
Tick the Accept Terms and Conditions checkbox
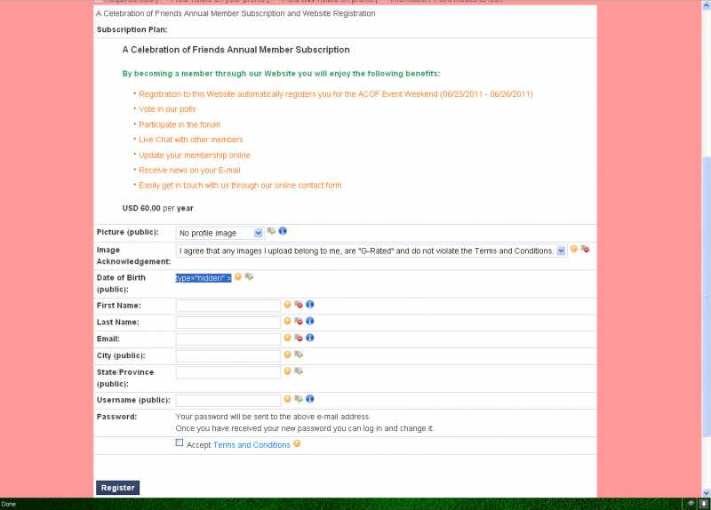[180, 442]
